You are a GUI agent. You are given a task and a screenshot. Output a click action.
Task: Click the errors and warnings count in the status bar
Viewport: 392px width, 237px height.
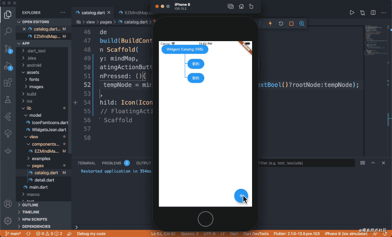pos(49,234)
